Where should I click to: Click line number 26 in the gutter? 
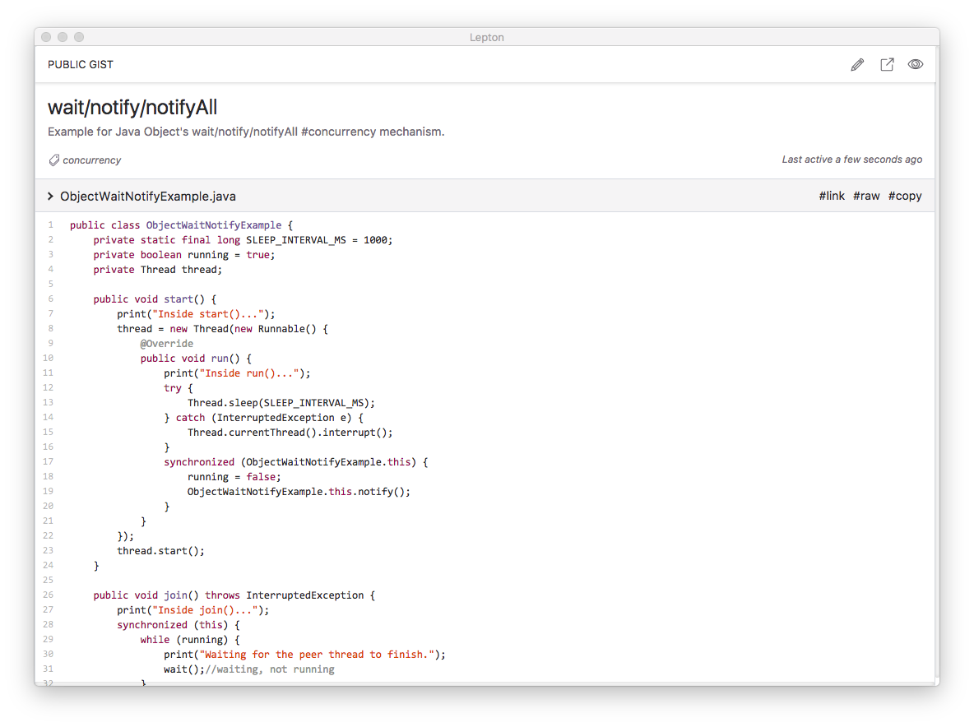tap(48, 595)
